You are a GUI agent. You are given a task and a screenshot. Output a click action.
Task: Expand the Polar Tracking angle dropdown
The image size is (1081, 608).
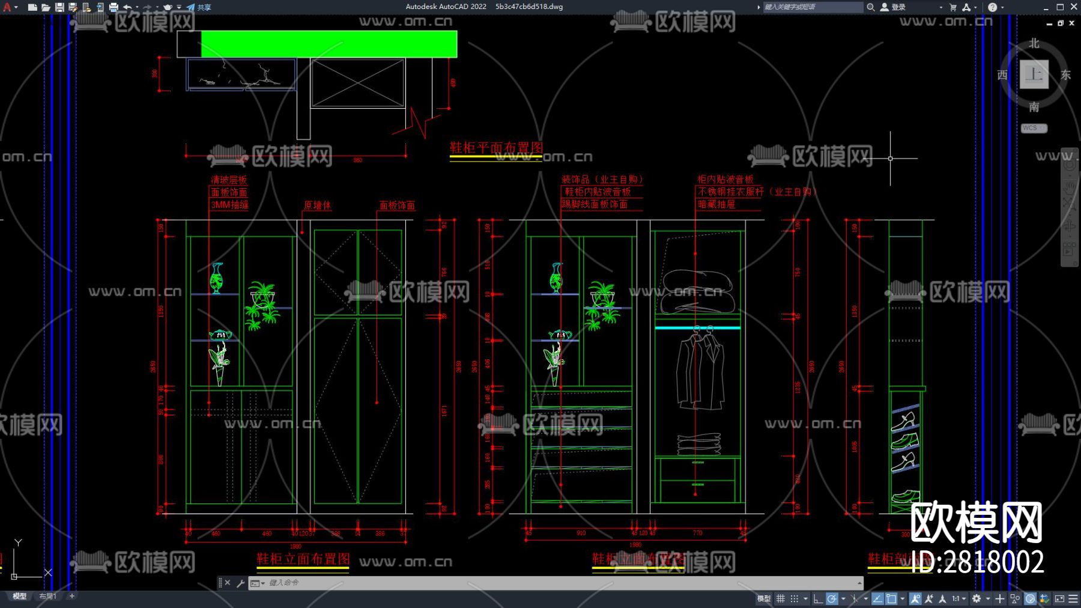click(843, 598)
